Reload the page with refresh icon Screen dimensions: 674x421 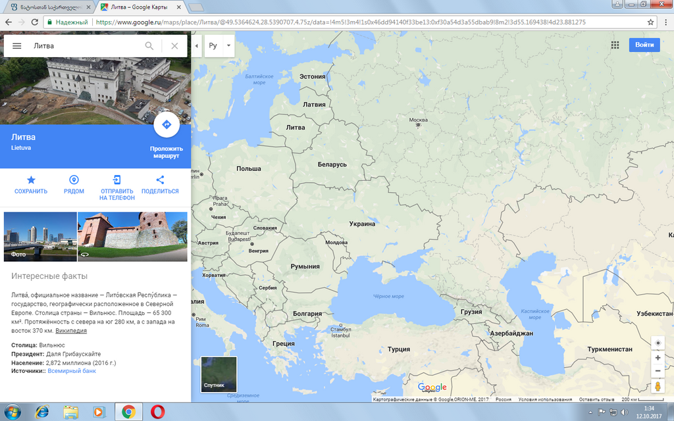coord(35,22)
